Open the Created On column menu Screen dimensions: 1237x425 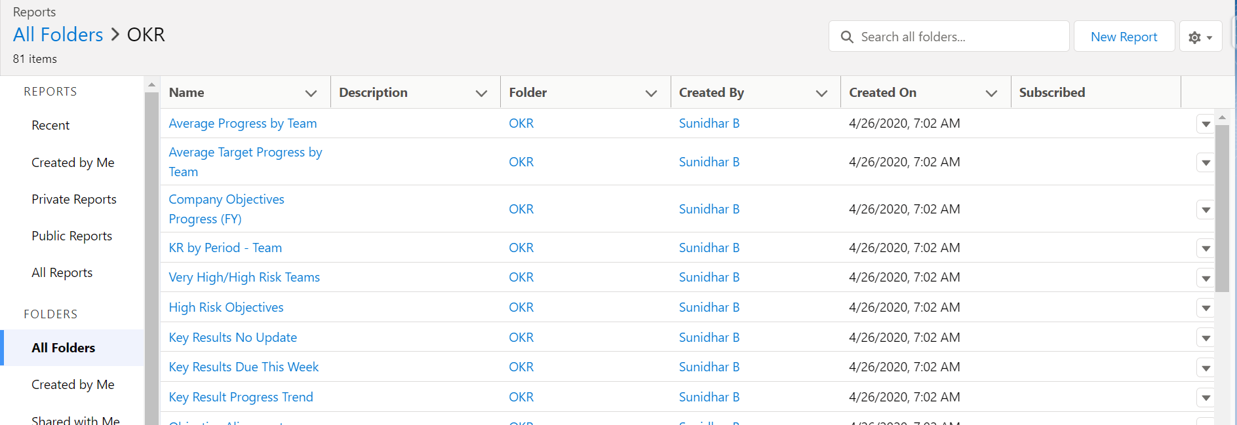click(991, 93)
